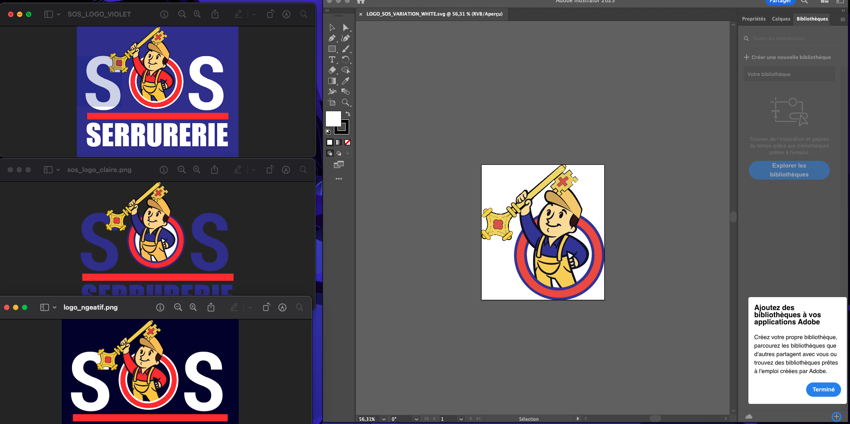Screen dimensions: 850x424
Task: Click the white Fill color swatch
Action: tap(333, 119)
